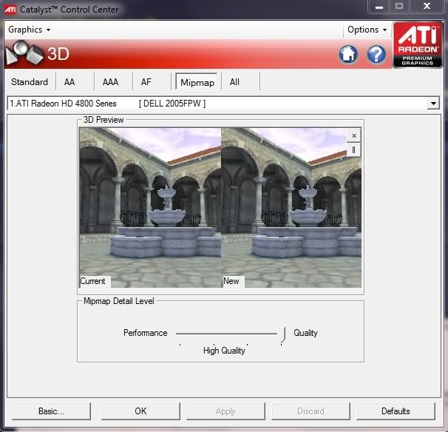Switch to the Standard tab
The width and height of the screenshot is (448, 432).
tap(30, 82)
